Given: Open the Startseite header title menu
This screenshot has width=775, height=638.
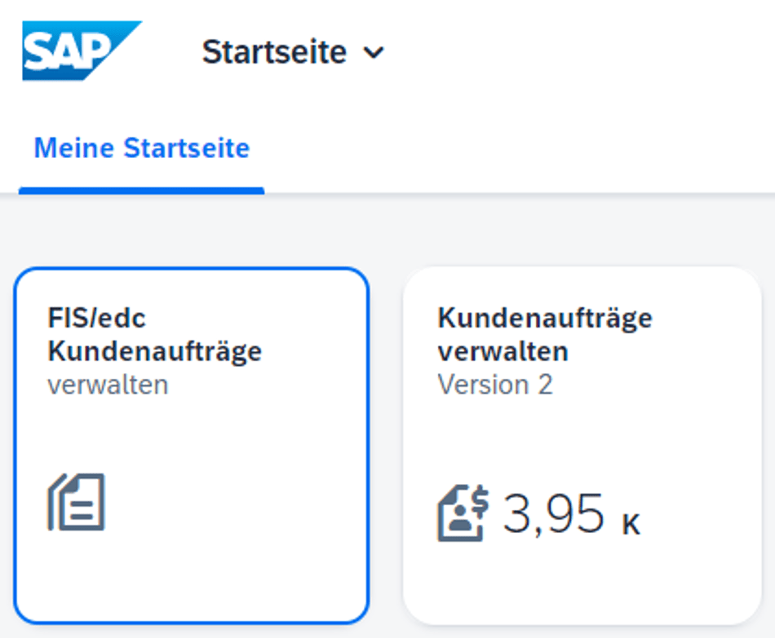Looking at the screenshot, I should point(293,52).
